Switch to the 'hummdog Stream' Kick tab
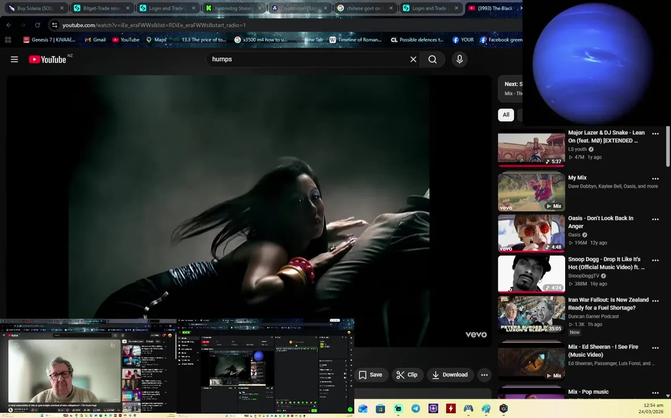 point(233,8)
